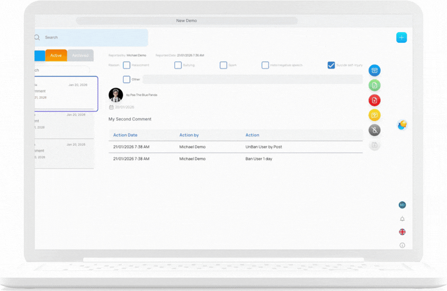Switch to the Archived tab
The width and height of the screenshot is (447, 291).
coord(81,55)
